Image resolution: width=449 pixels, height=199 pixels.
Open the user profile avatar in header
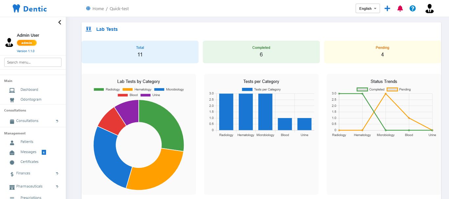429,9
